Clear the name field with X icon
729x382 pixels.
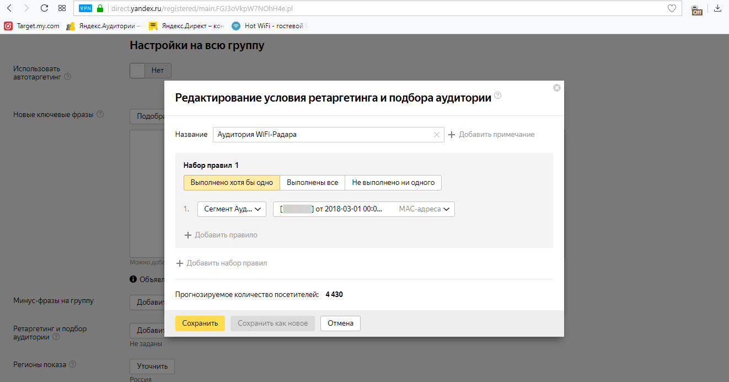click(x=437, y=134)
